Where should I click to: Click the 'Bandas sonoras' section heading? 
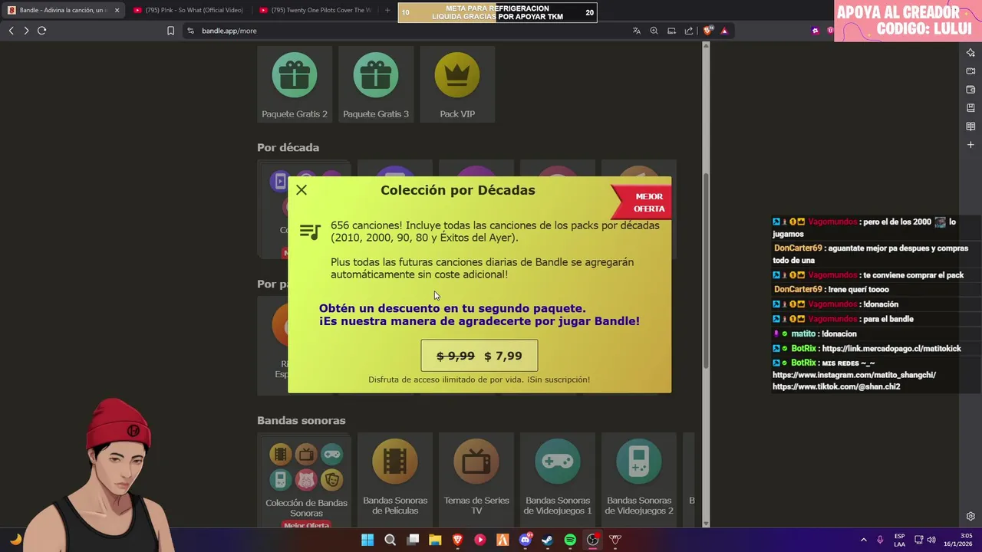coord(302,420)
